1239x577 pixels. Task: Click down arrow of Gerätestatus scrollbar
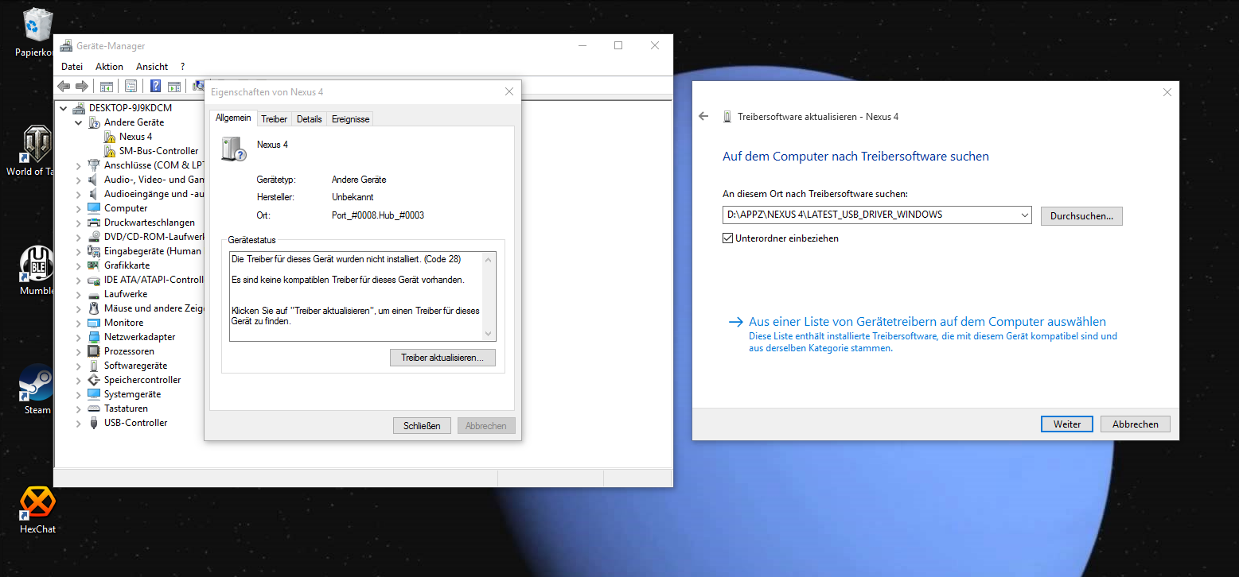click(489, 335)
